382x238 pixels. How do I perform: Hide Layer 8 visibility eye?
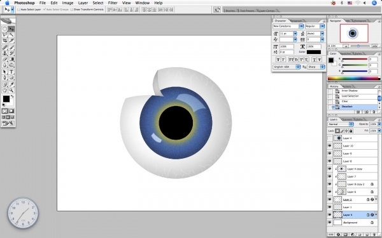point(329,161)
